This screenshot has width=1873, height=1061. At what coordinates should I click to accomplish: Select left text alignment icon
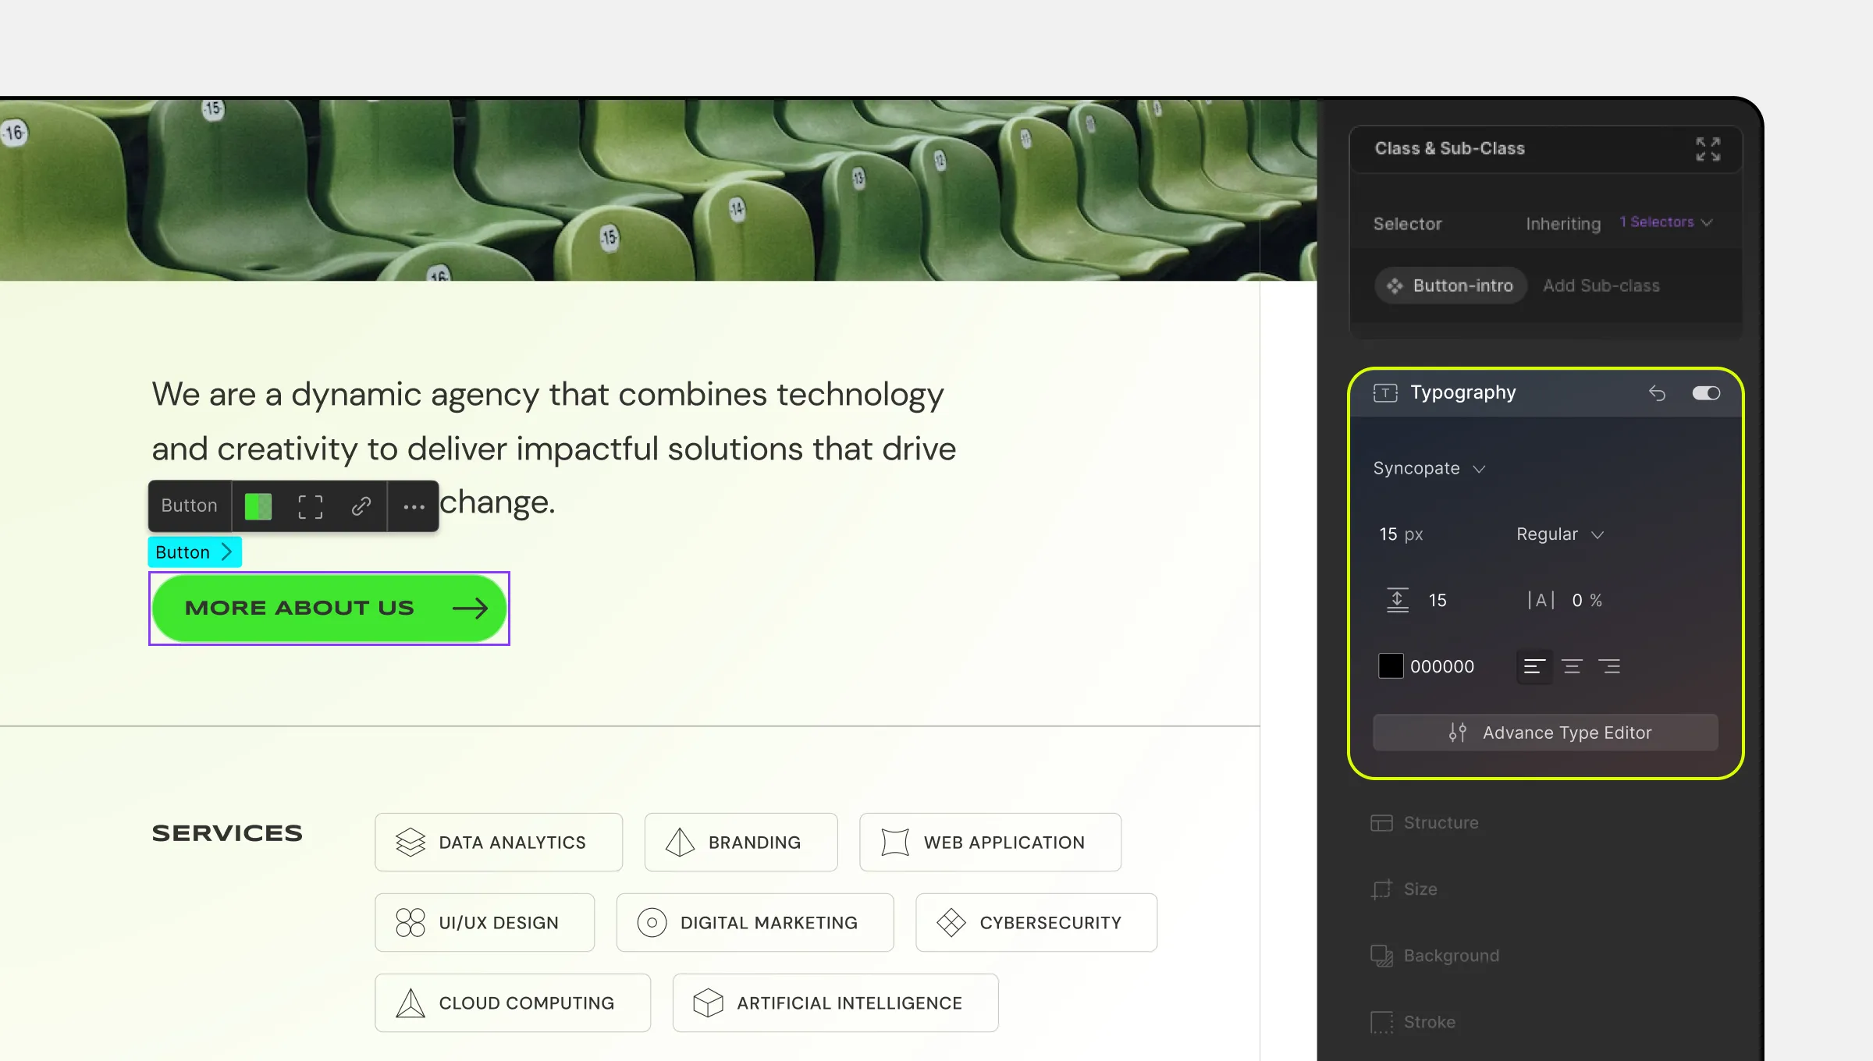[x=1534, y=666]
